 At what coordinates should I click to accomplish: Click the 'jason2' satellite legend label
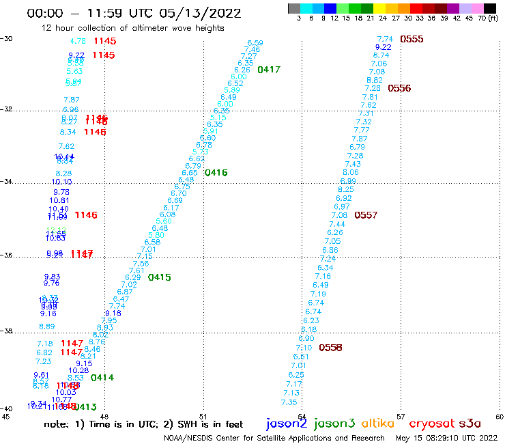click(x=287, y=424)
